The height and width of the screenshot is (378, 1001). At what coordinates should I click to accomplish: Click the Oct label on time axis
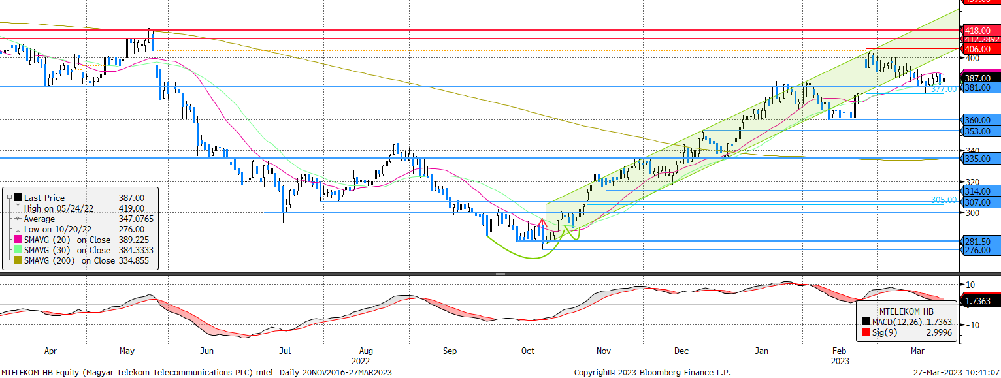(527, 351)
